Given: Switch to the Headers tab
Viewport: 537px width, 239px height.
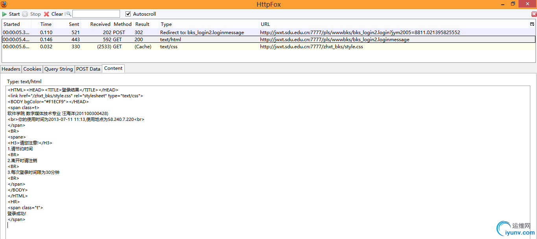Looking at the screenshot, I should [x=11, y=69].
